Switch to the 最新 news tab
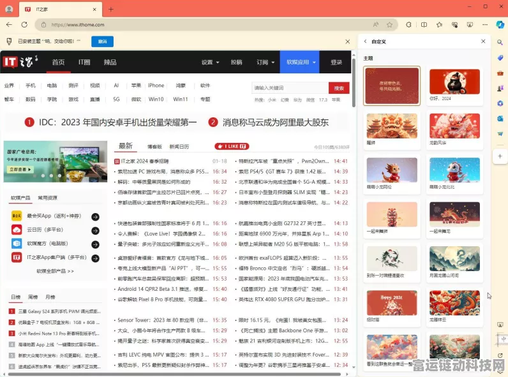 click(126, 145)
